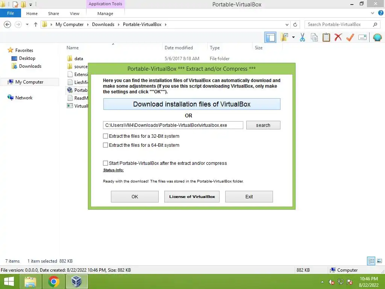Click the Back navigation arrow
This screenshot has width=385, height=289.
8,24
